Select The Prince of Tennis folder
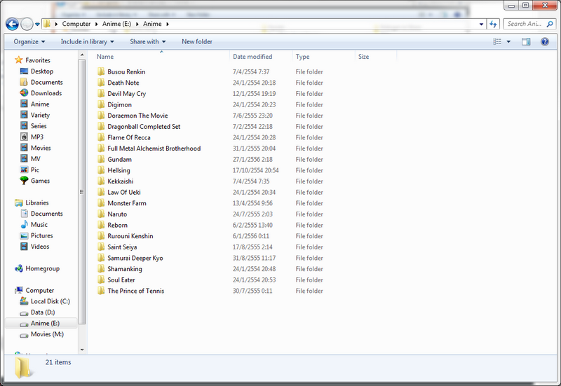This screenshot has width=561, height=386. pyautogui.click(x=135, y=291)
